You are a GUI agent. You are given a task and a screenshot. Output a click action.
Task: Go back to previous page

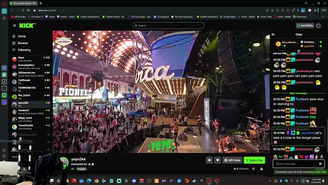[x=12, y=10]
